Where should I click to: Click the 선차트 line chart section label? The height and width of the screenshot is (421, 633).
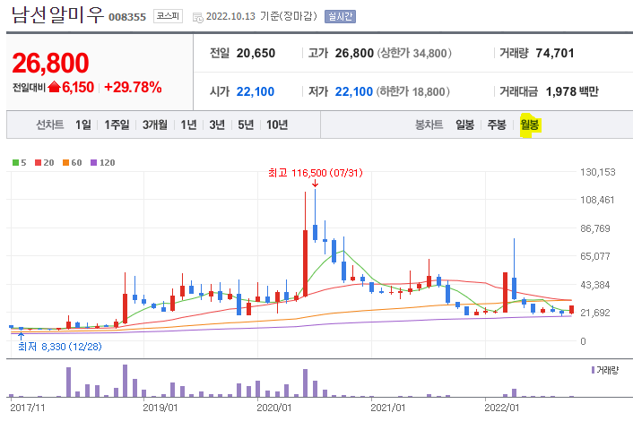pos(49,125)
